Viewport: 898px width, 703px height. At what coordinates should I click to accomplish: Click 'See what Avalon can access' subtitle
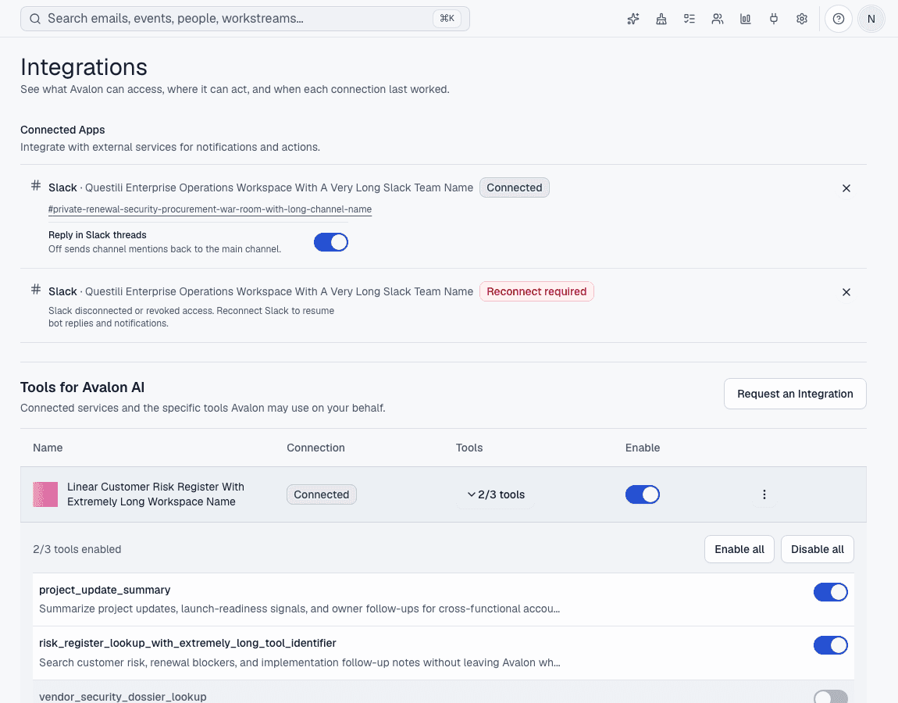tap(235, 89)
